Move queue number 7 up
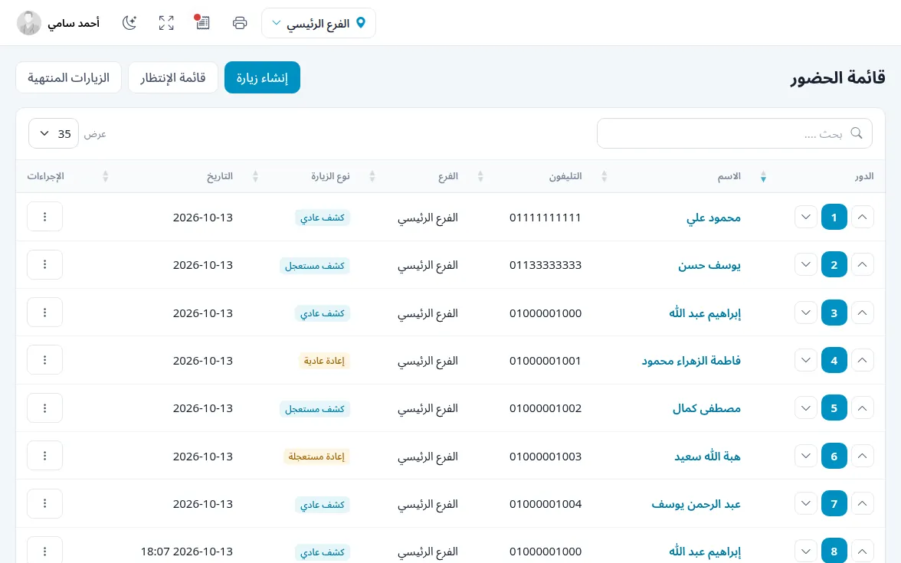 (x=862, y=504)
